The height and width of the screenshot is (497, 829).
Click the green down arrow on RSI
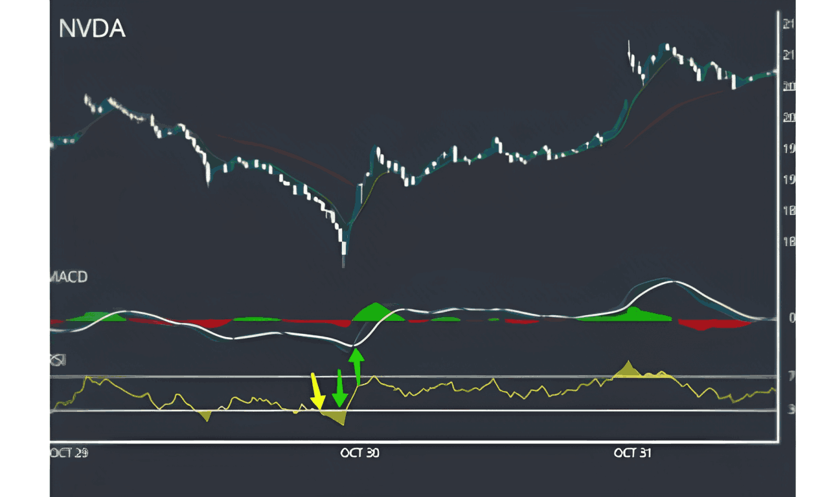tap(338, 390)
